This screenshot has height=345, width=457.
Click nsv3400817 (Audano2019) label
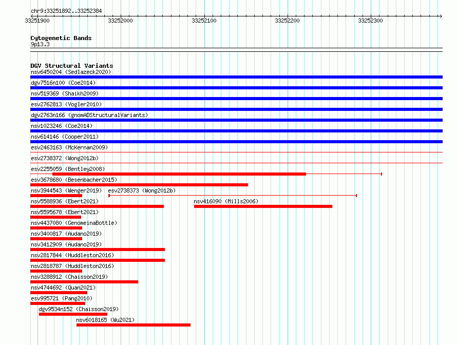pyautogui.click(x=66, y=234)
